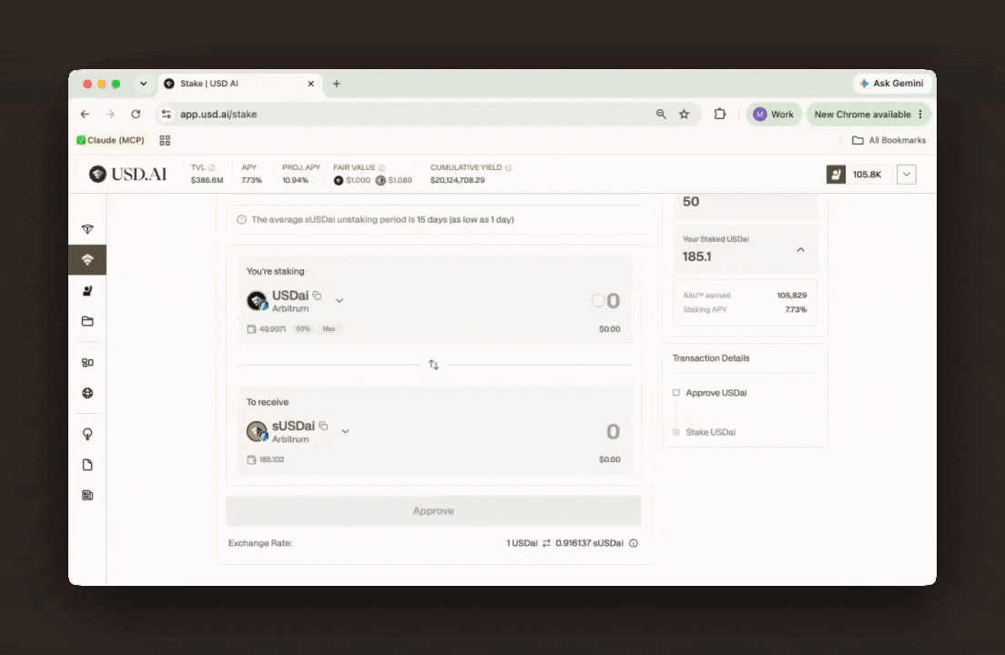
Task: Select the active Stake sidebar icon
Action: [87, 260]
